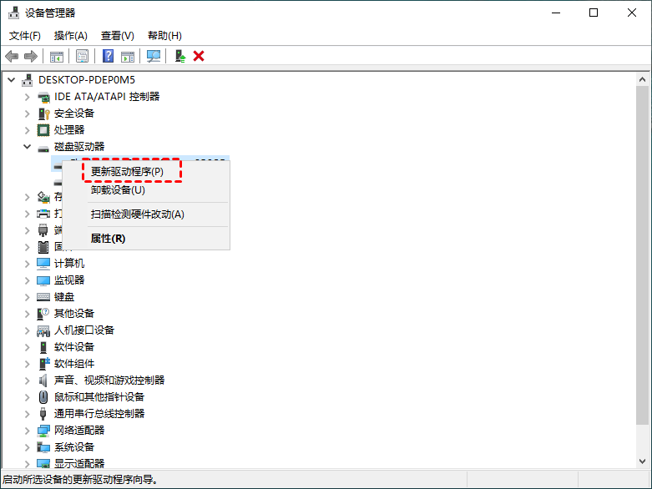Maximize the 设备管理器 window
This screenshot has height=489, width=652.
[x=594, y=13]
